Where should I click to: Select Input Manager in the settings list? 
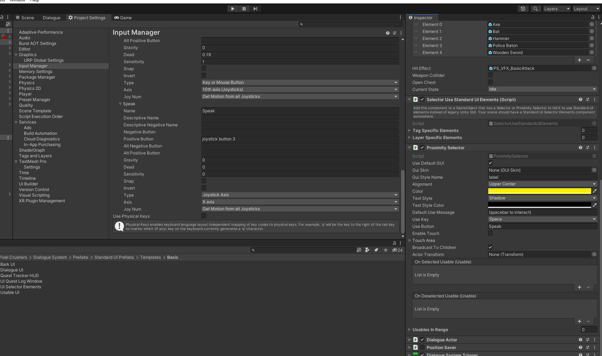tap(33, 66)
